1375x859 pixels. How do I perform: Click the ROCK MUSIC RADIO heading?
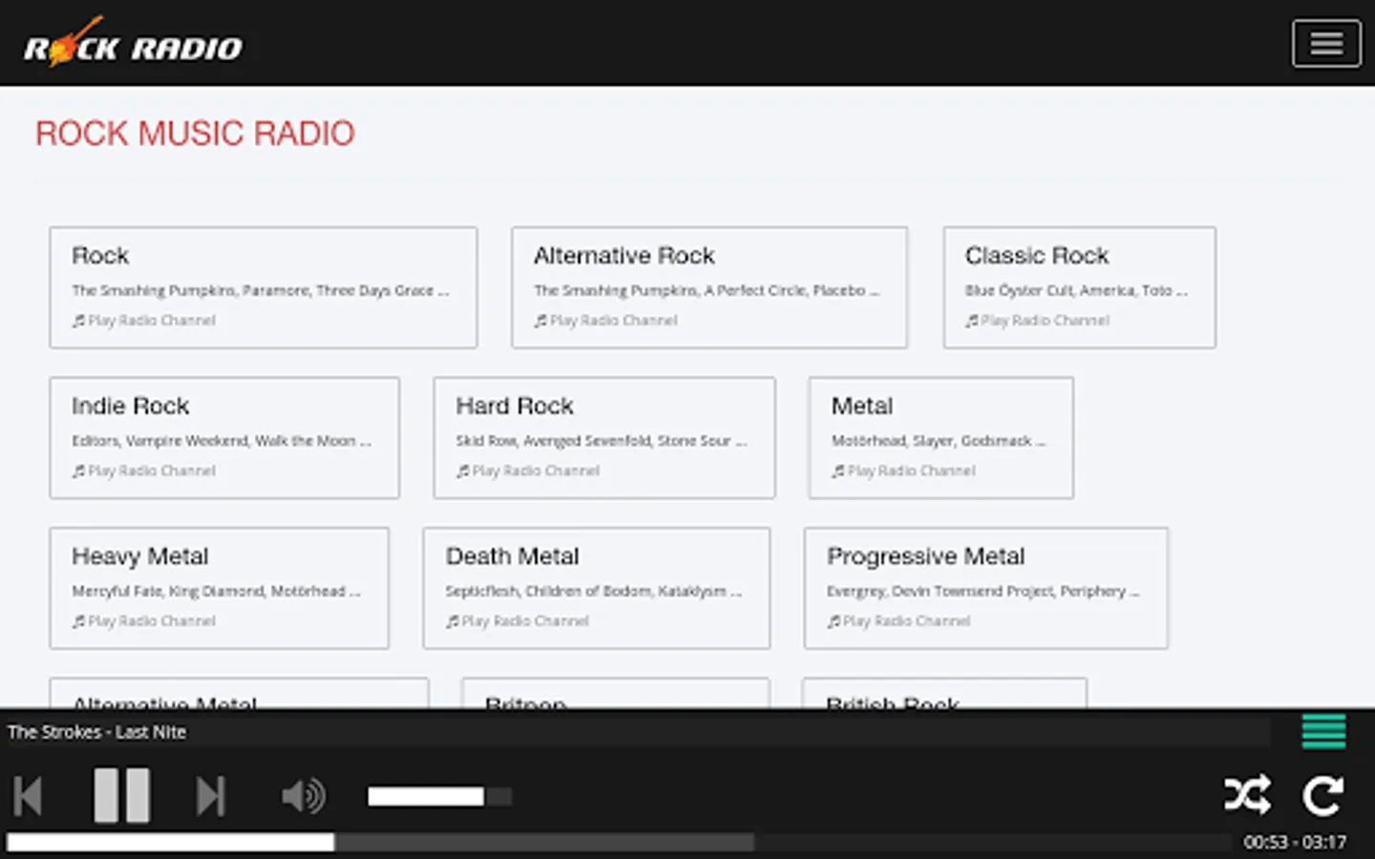pyautogui.click(x=195, y=134)
